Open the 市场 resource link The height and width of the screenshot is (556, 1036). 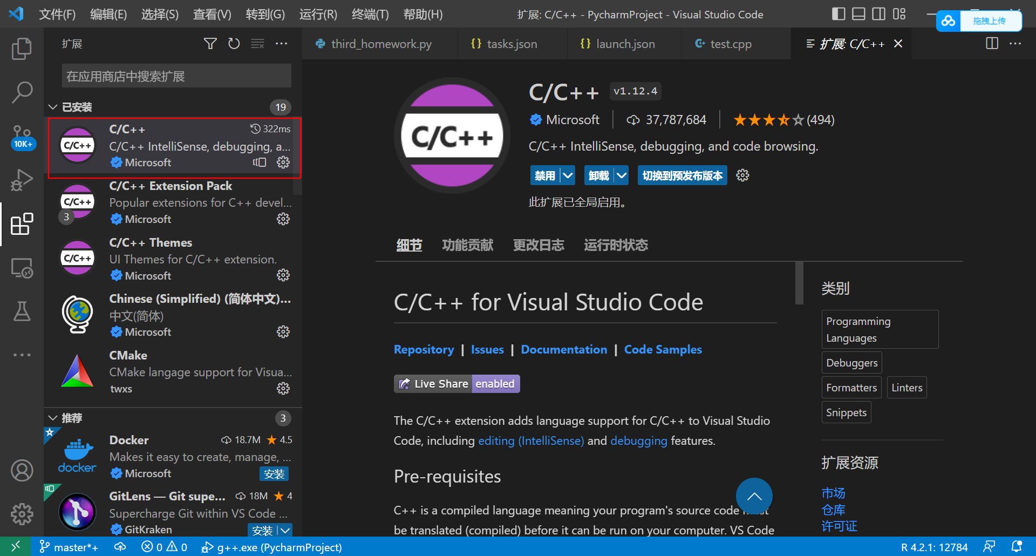833,493
